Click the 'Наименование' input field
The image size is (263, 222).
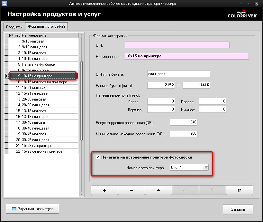point(186,56)
